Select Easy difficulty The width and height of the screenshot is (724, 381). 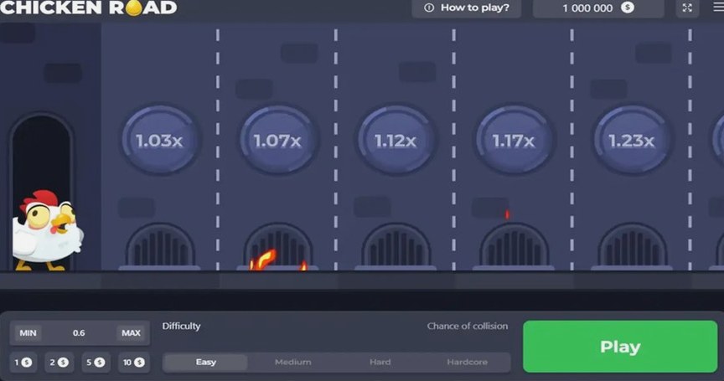(206, 362)
